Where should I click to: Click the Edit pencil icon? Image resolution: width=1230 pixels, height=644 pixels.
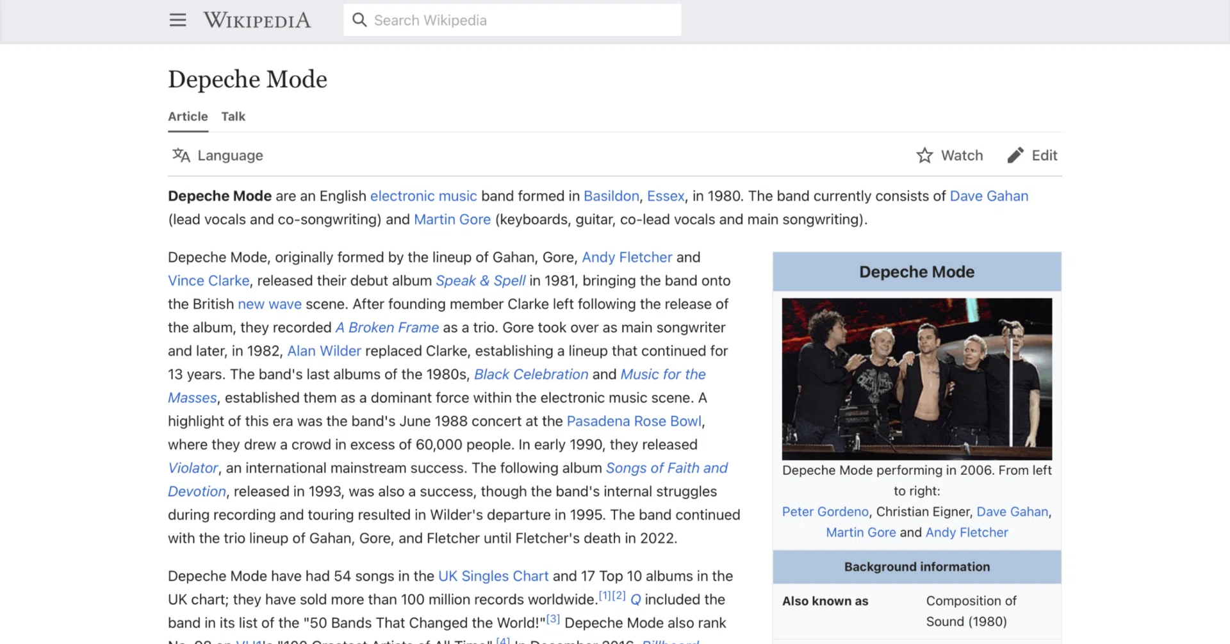coord(1015,156)
